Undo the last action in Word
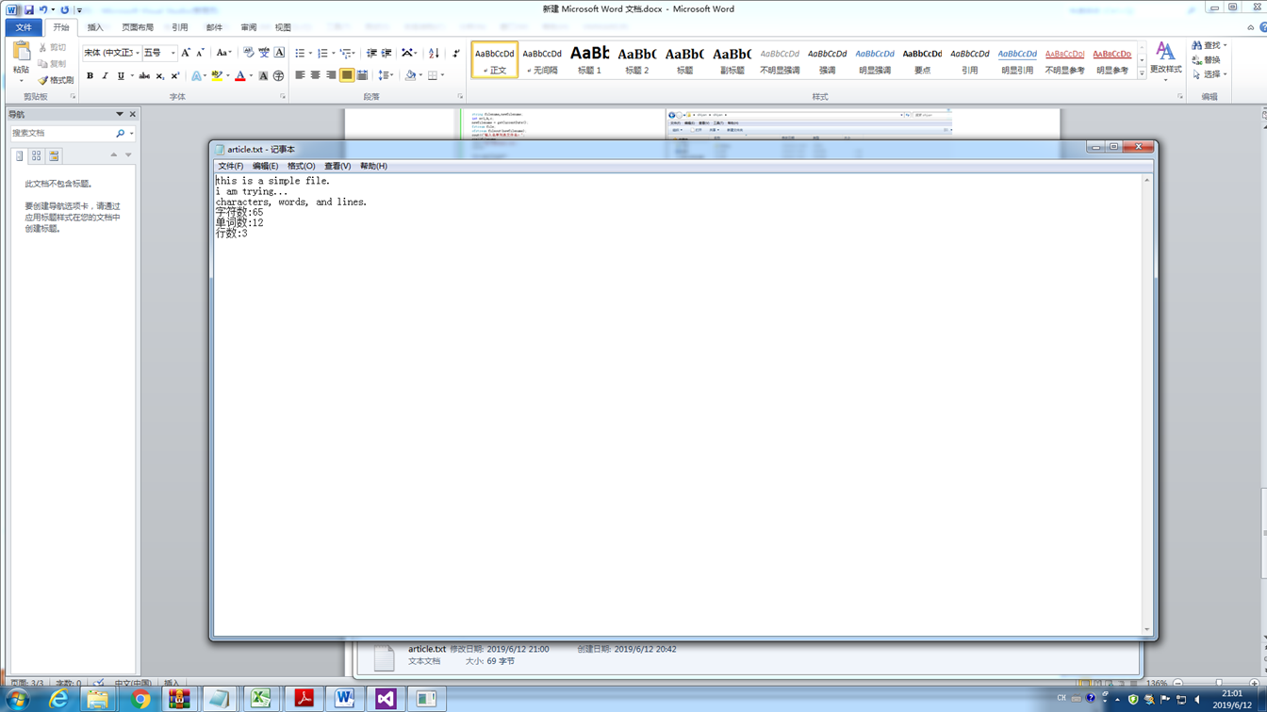 click(42, 9)
